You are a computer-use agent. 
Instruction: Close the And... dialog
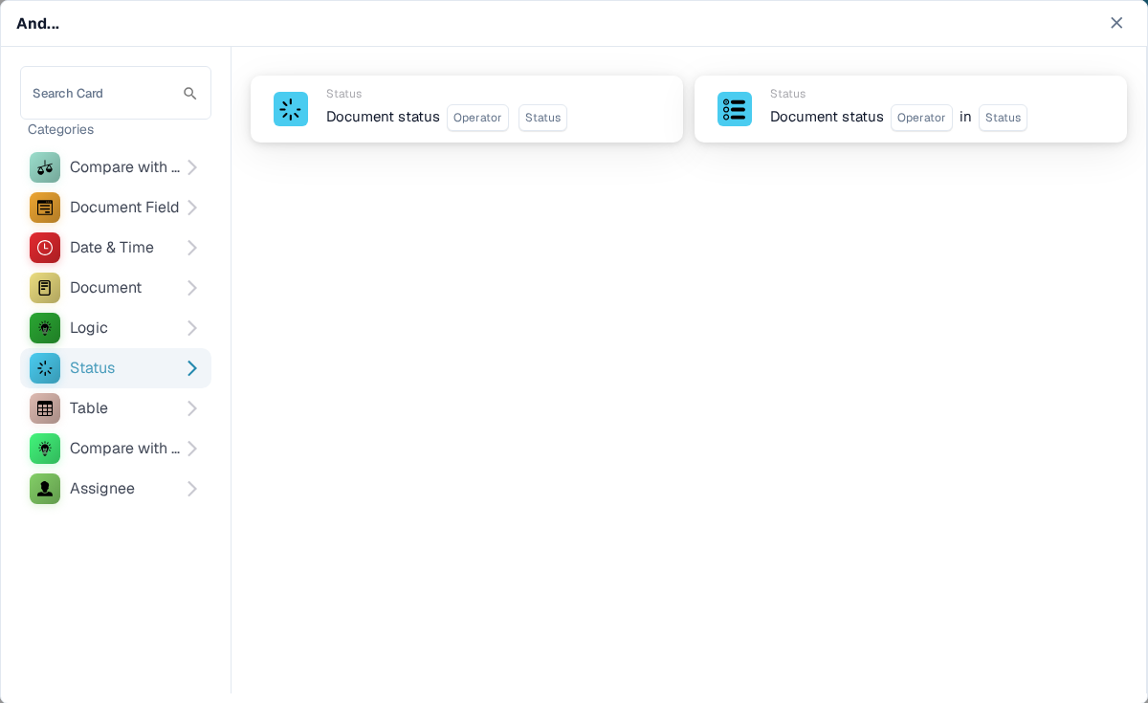tap(1116, 23)
